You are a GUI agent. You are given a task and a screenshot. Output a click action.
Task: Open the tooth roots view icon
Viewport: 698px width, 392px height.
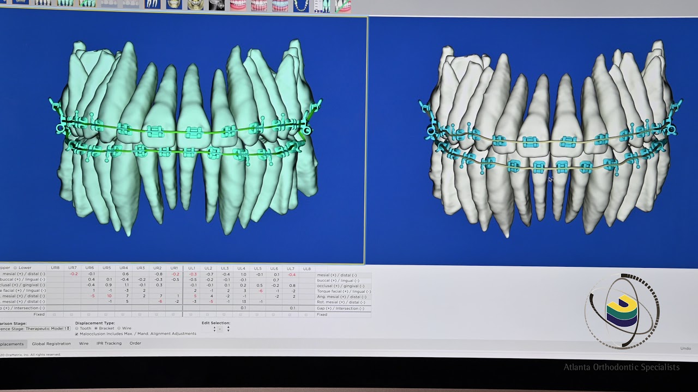152,4
